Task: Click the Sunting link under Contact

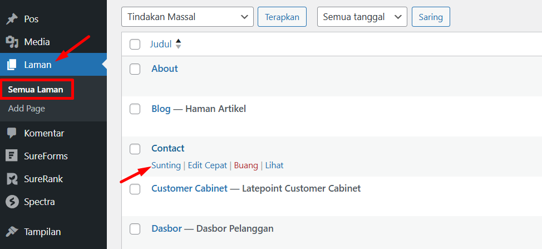Action: 166,165
